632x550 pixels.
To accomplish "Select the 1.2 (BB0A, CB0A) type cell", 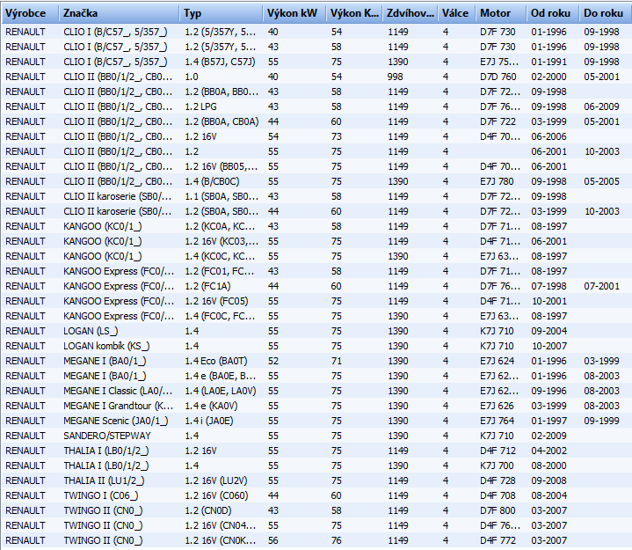I will (x=222, y=121).
